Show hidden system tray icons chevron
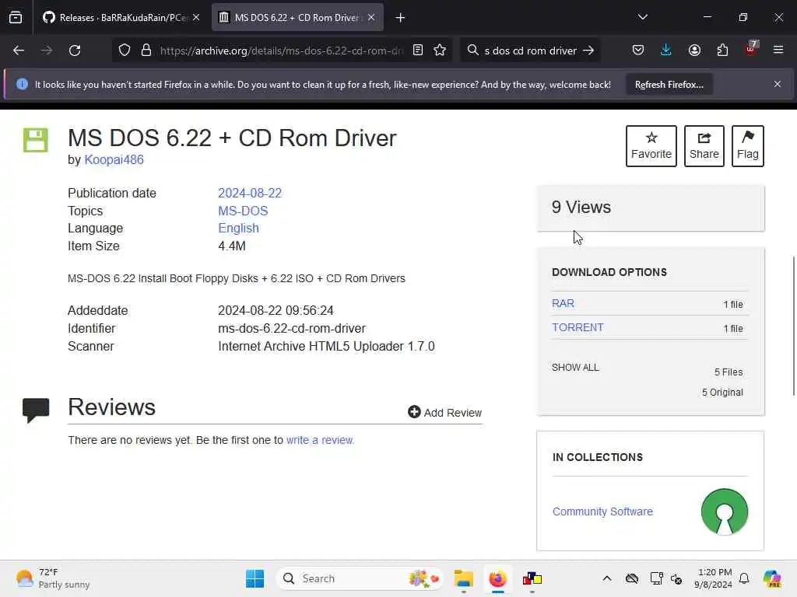 (607, 578)
